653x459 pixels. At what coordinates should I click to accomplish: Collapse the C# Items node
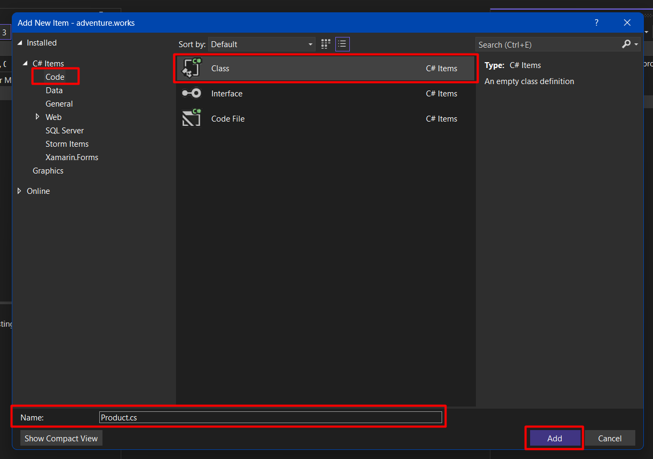[x=25, y=64]
